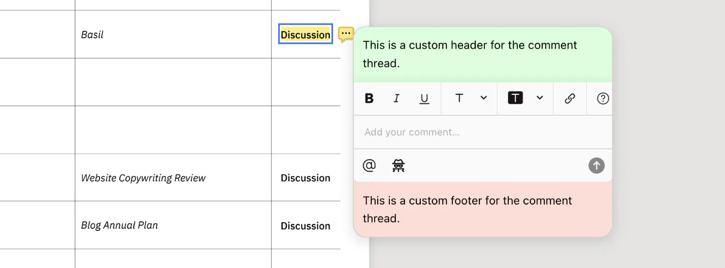The height and width of the screenshot is (268, 725).
Task: Click Website Copywriting Review cell
Action: coord(143,178)
